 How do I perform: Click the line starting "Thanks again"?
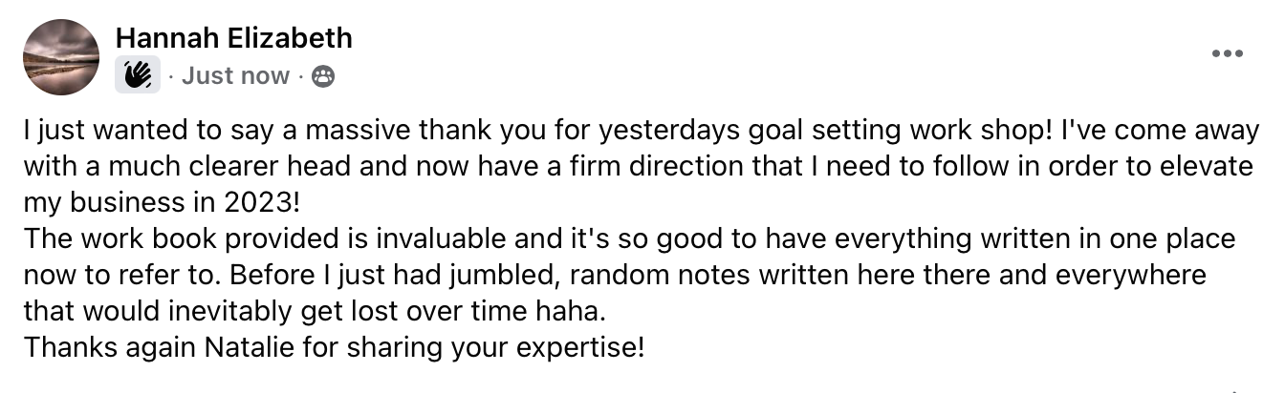click(334, 346)
